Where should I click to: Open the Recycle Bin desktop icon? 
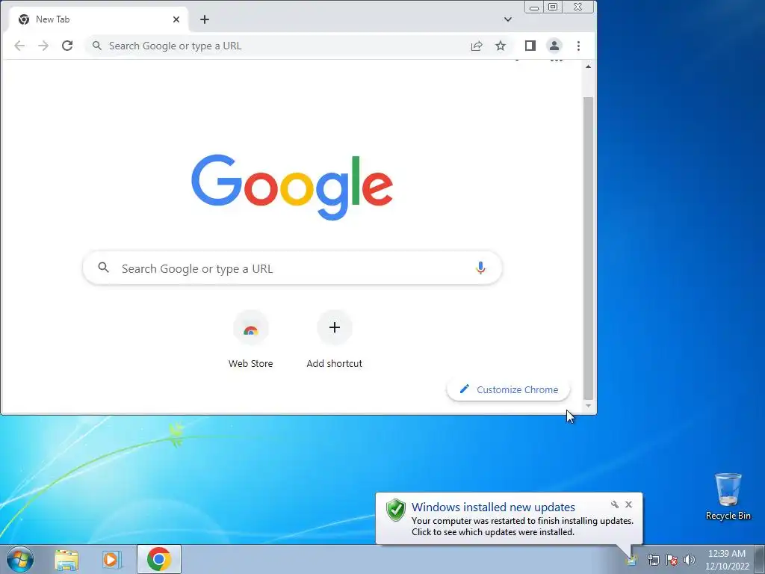pos(728,496)
